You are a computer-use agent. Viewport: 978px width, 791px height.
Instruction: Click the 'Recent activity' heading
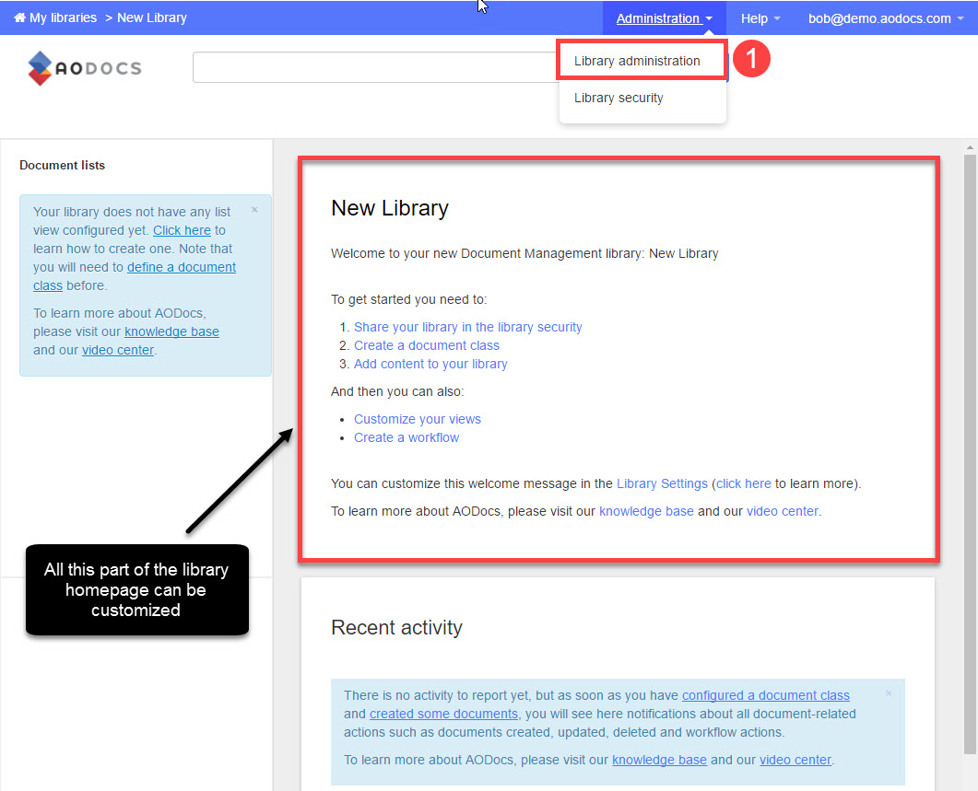coord(396,627)
